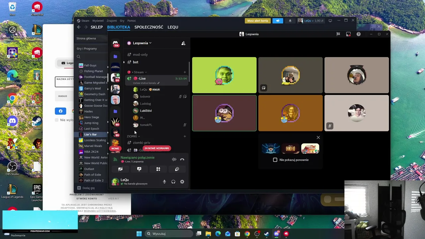Share your screen icon button

click(139, 169)
